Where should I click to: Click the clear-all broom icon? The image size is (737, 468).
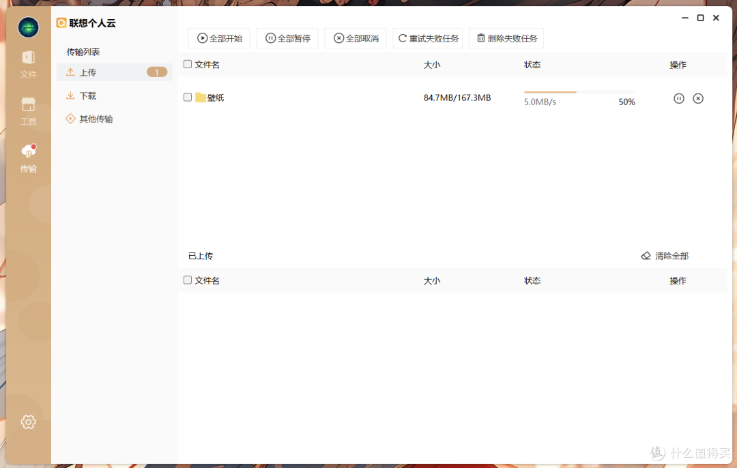[x=646, y=255]
